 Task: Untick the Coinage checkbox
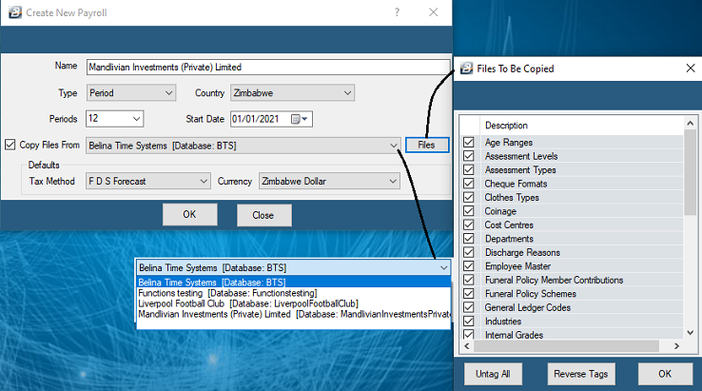(469, 211)
